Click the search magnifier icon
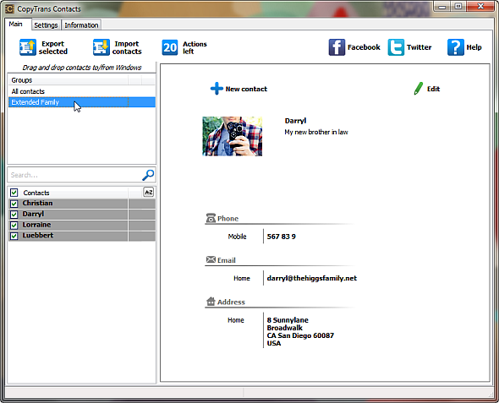Screen dimensions: 499x403 coord(148,175)
